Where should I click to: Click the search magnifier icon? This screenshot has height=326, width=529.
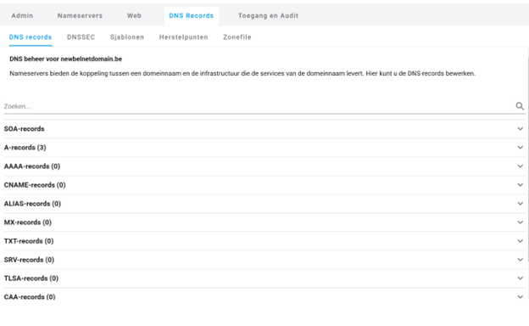click(x=520, y=106)
